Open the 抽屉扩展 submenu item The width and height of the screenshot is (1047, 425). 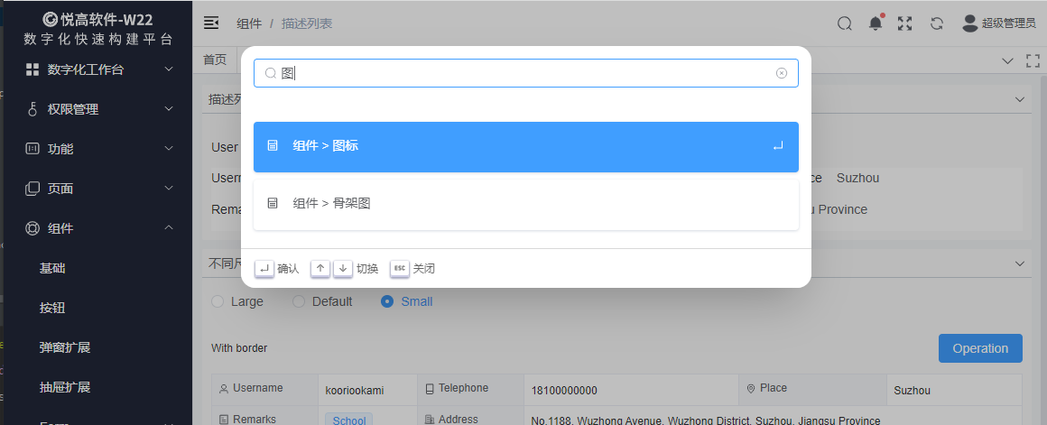click(97, 387)
